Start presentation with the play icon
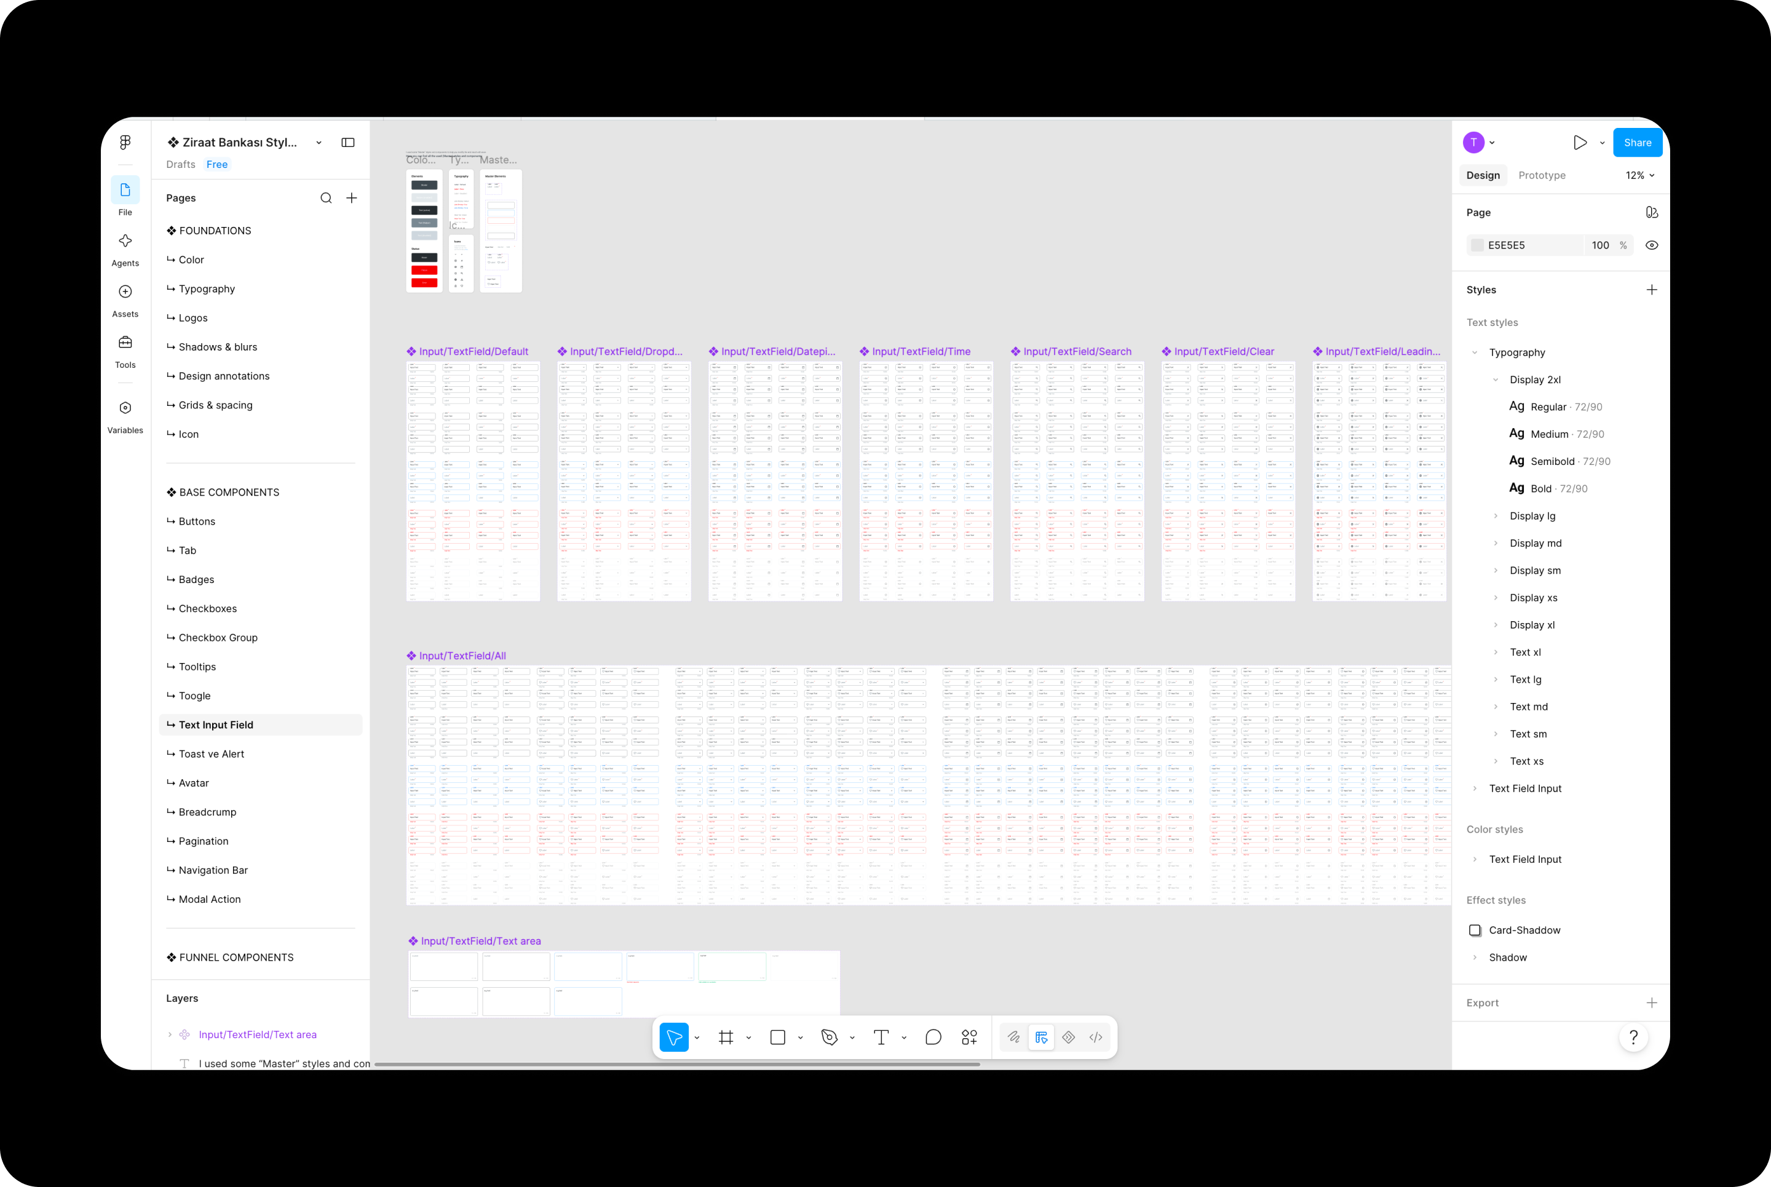 click(x=1580, y=142)
